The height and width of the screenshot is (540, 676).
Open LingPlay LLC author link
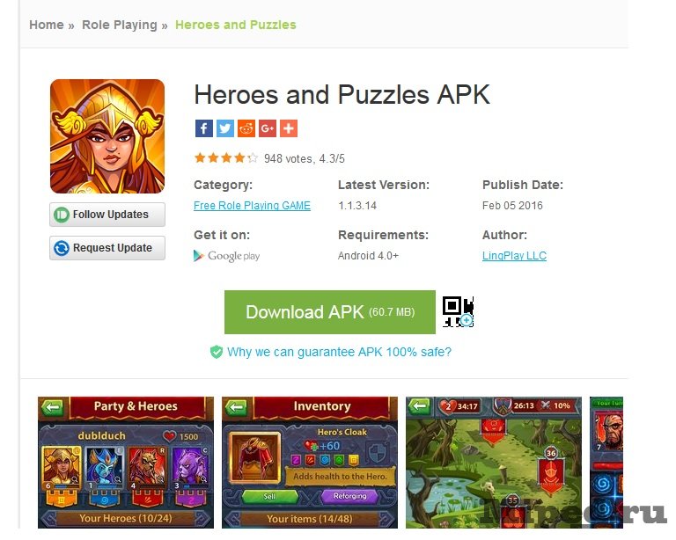[514, 256]
